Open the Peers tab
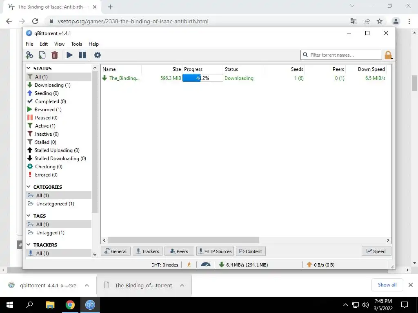 coord(179,251)
